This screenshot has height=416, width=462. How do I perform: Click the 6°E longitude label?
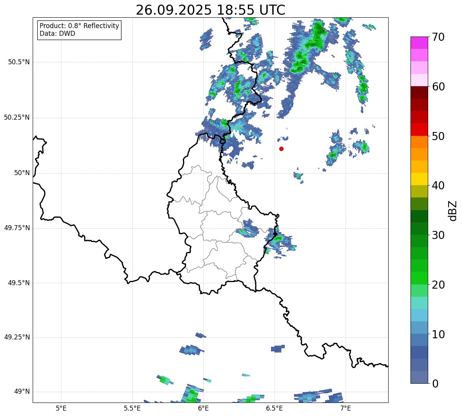(203, 408)
